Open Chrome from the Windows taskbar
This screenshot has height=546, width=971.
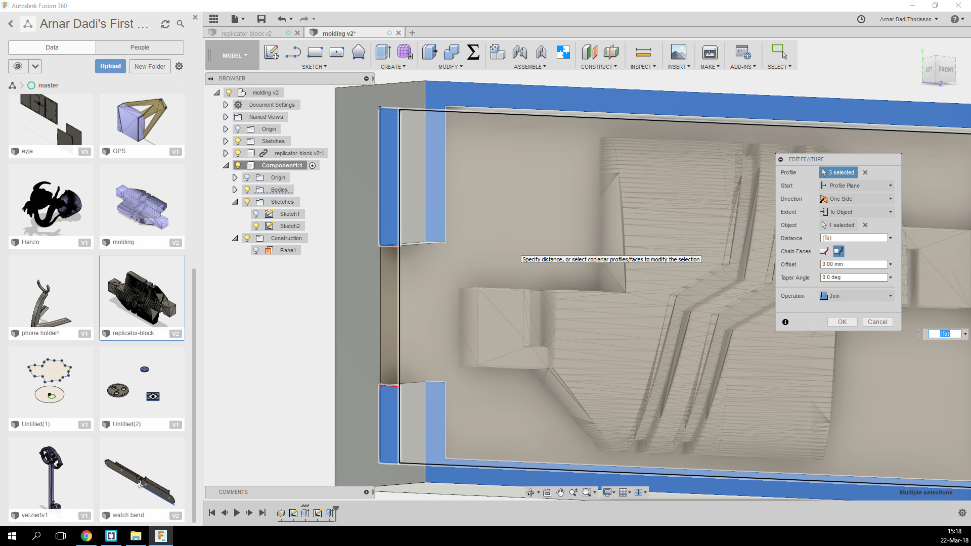click(86, 536)
